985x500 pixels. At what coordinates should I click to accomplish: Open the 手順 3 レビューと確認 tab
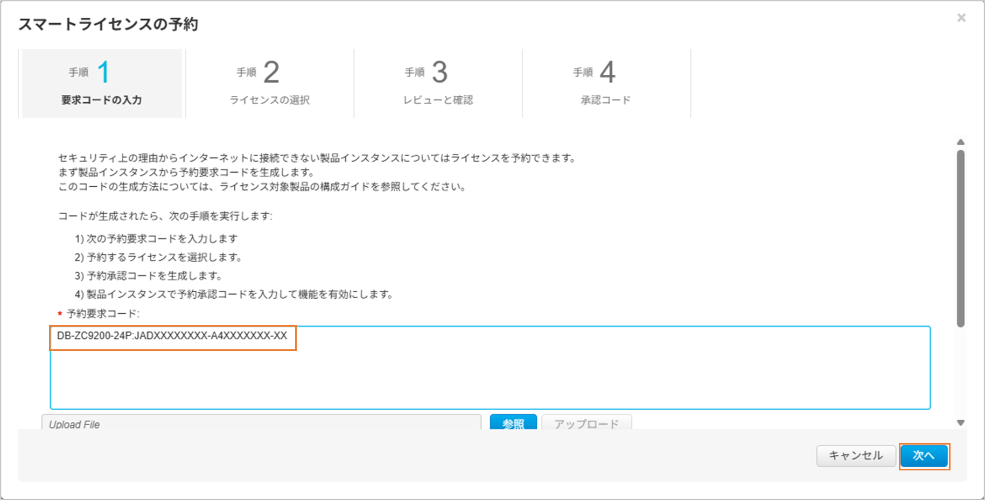pyautogui.click(x=438, y=83)
